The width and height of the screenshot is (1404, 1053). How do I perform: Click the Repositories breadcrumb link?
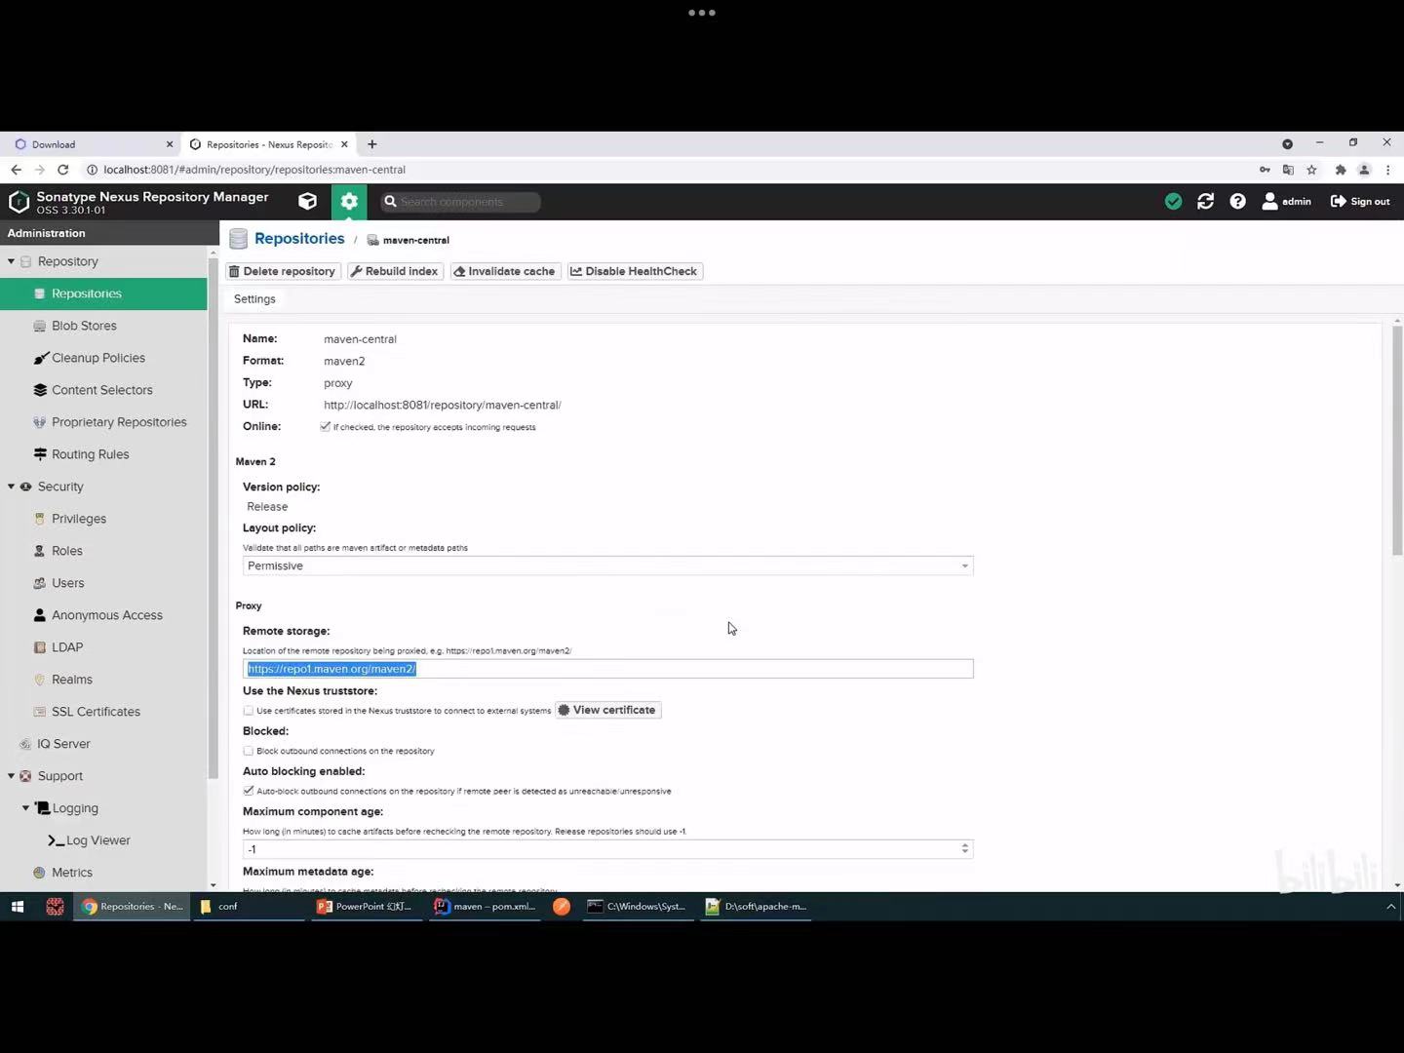click(299, 239)
